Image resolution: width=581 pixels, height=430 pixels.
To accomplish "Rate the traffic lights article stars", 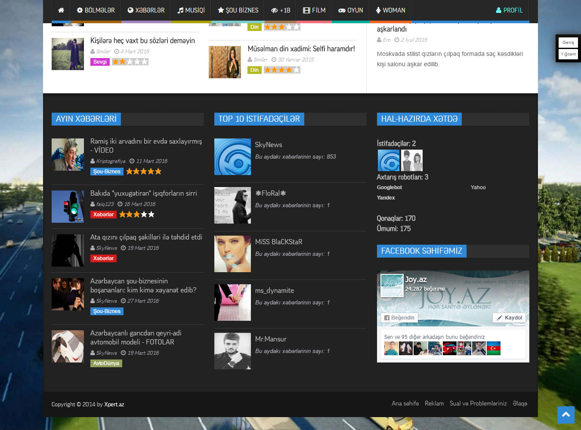I will tap(136, 214).
